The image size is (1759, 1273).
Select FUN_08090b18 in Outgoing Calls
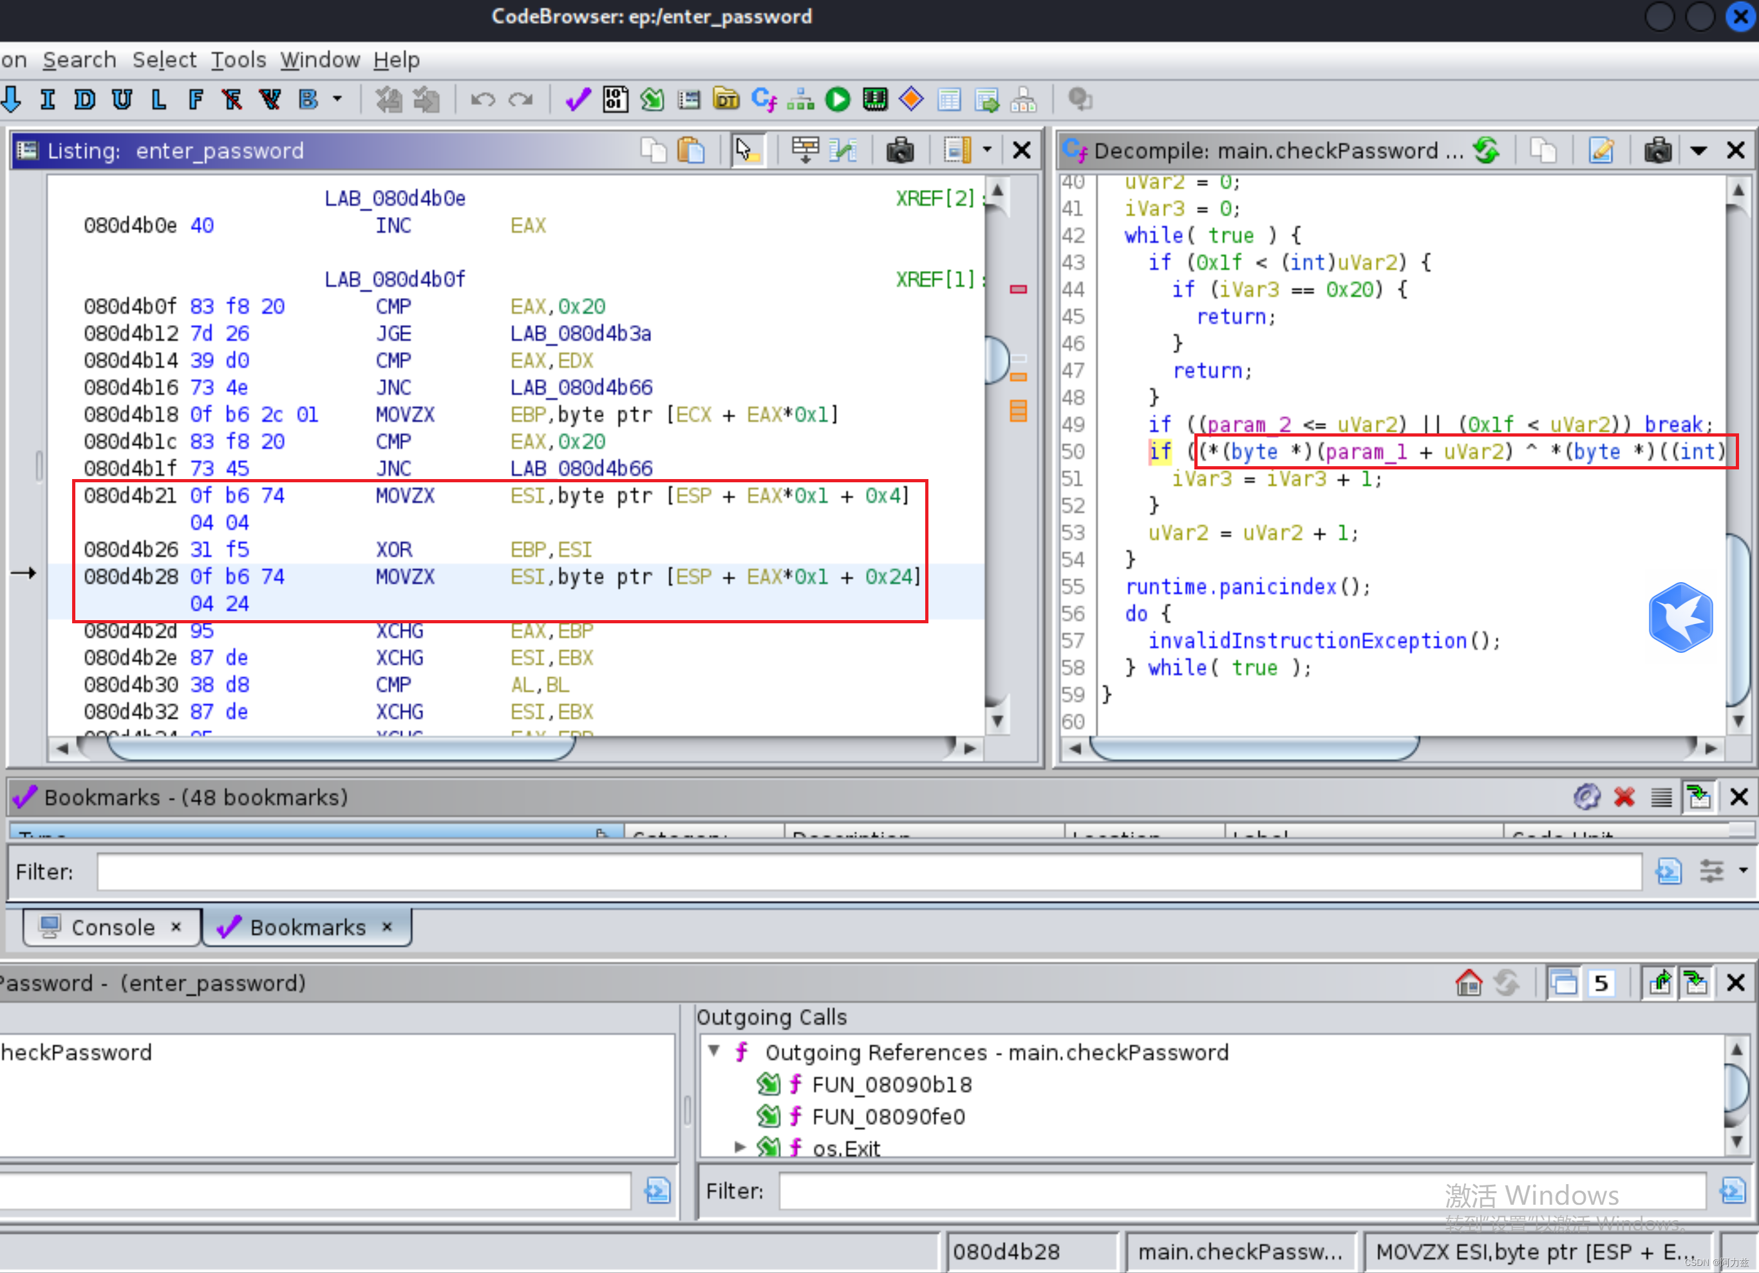click(x=891, y=1084)
